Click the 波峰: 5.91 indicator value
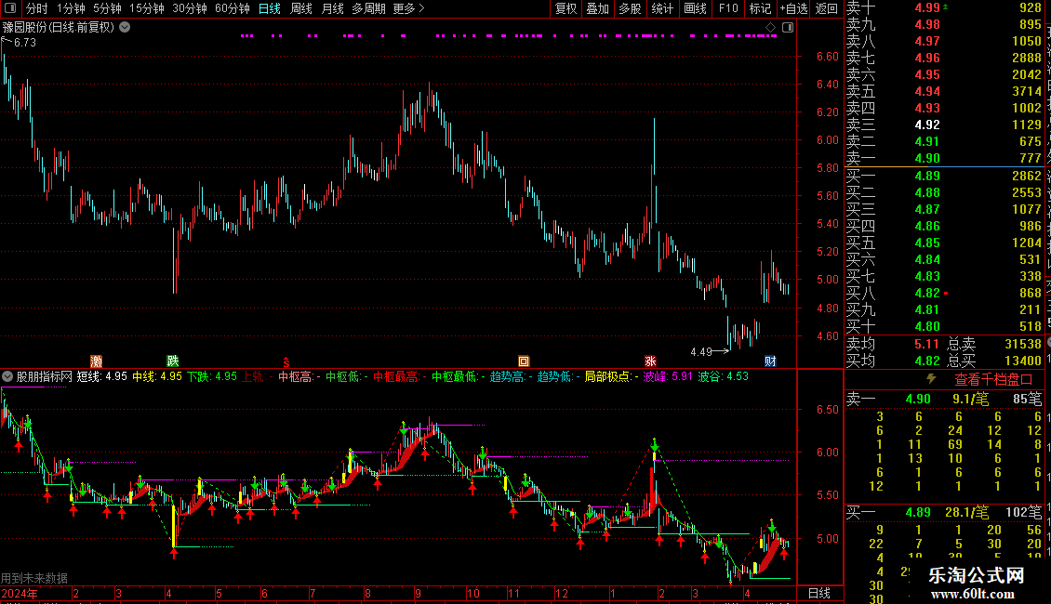1051x604 pixels. click(668, 376)
